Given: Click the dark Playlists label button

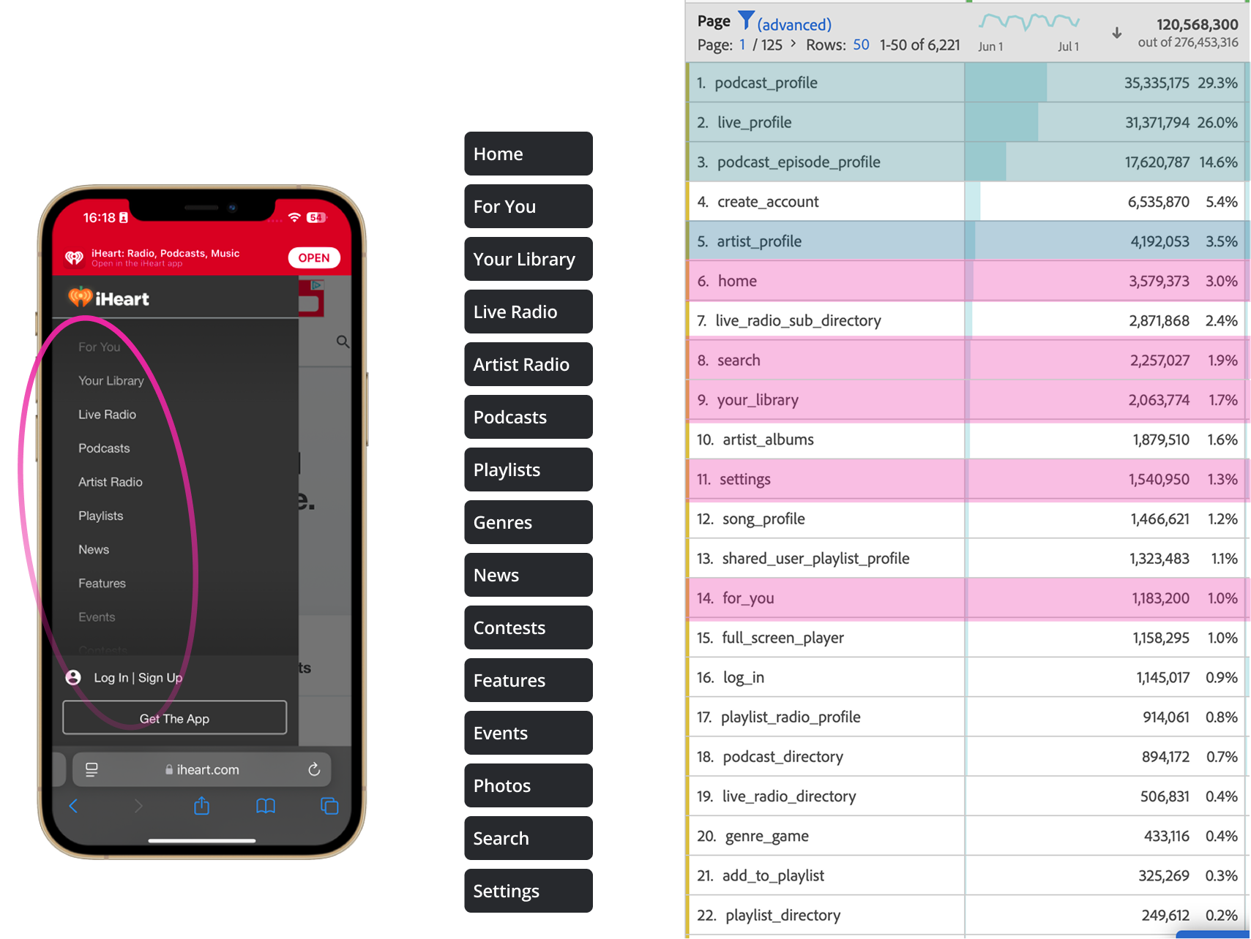Looking at the screenshot, I should [529, 469].
